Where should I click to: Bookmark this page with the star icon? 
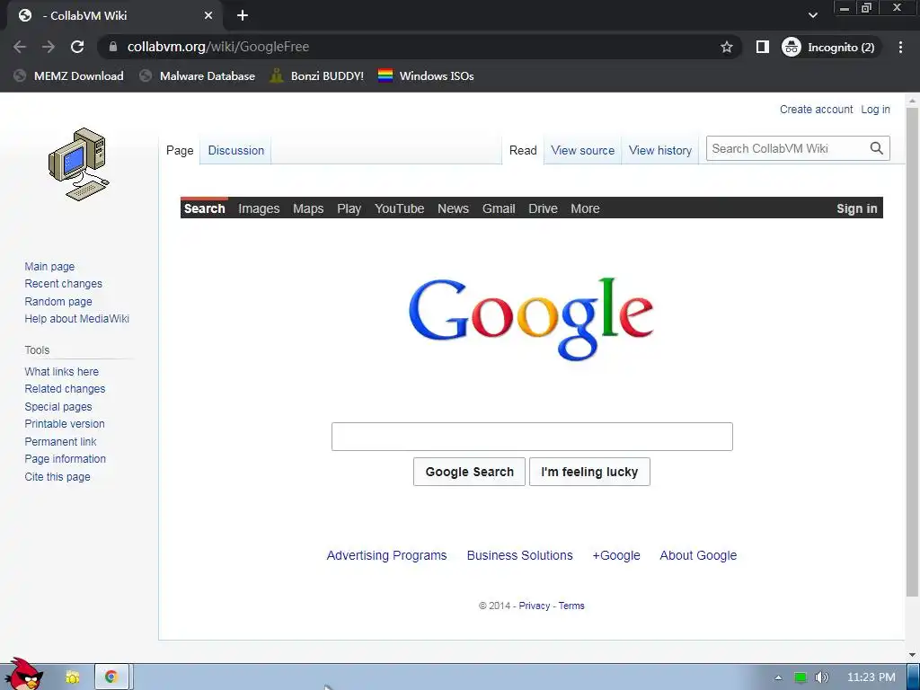726,47
